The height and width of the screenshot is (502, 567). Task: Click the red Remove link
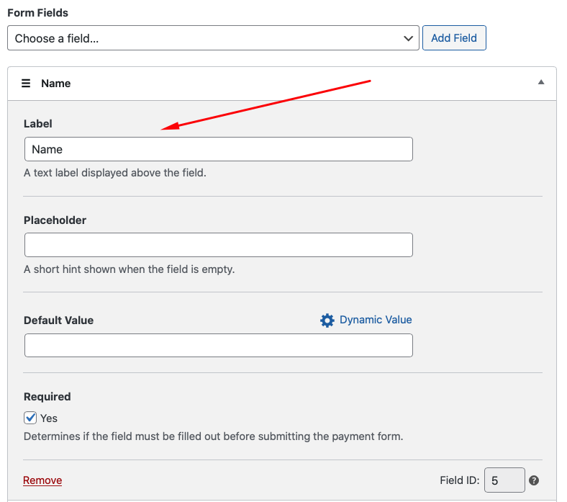pyautogui.click(x=42, y=480)
